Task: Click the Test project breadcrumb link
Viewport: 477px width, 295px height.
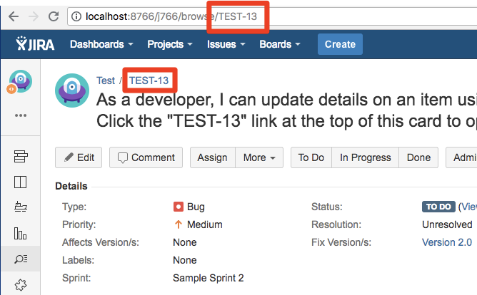Action: [x=106, y=81]
